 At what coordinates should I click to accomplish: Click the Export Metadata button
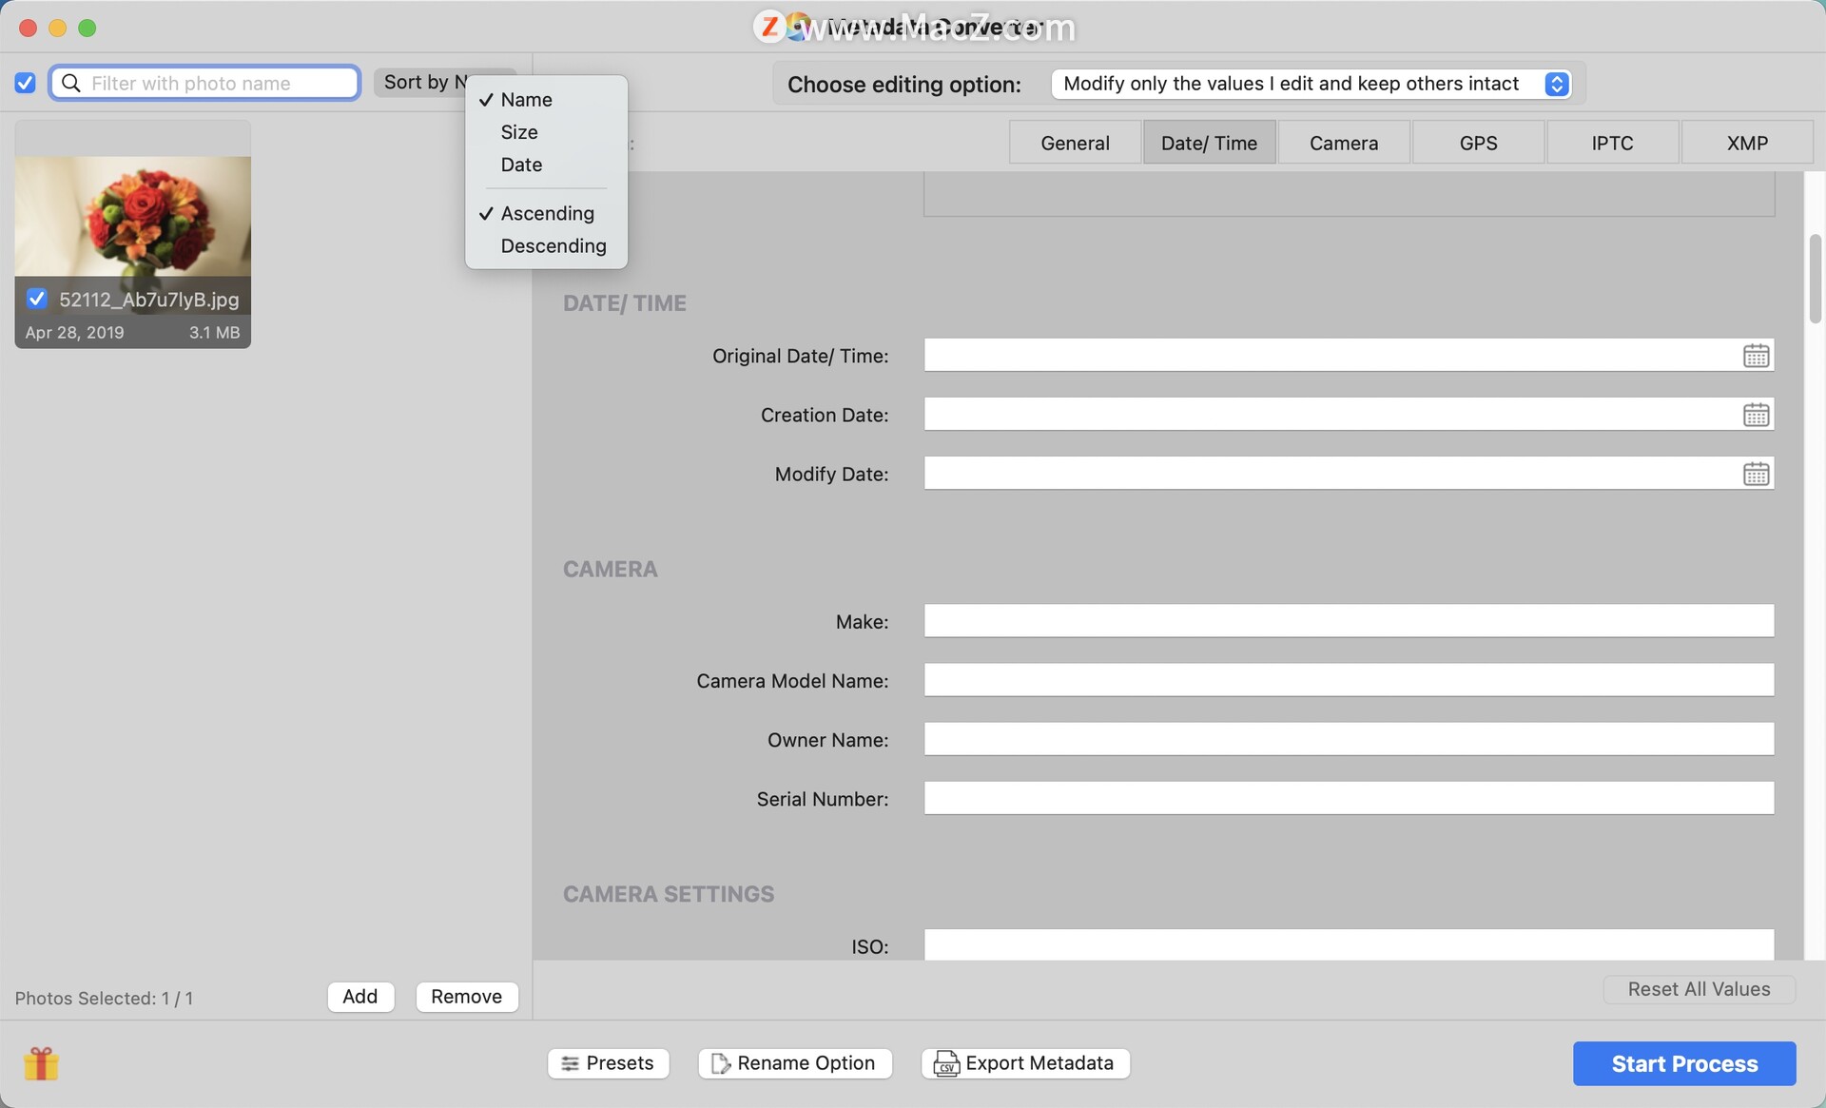[x=1025, y=1063]
